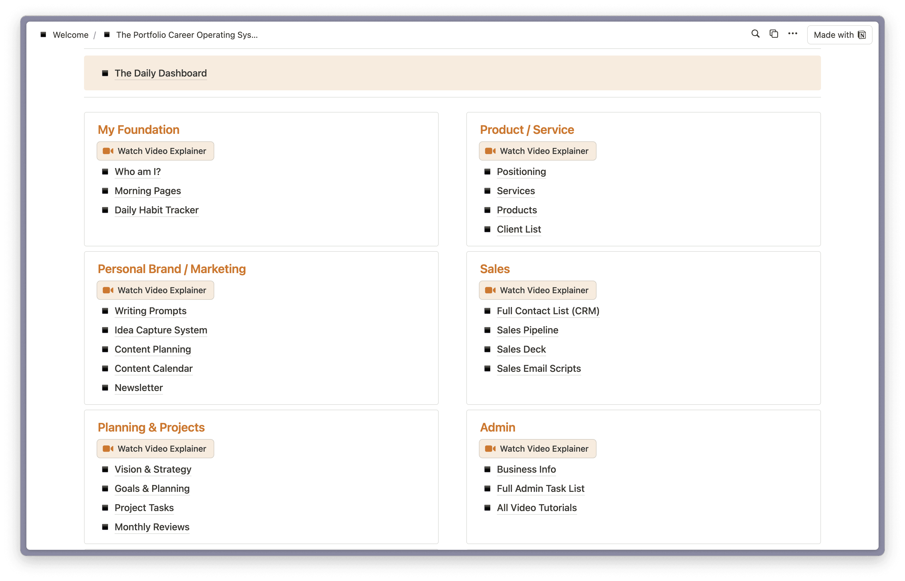Click the page icon beside Welcome breadcrumb
This screenshot has height=581, width=905.
44,35
